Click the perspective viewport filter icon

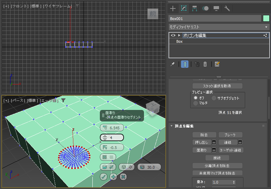coord(63,100)
